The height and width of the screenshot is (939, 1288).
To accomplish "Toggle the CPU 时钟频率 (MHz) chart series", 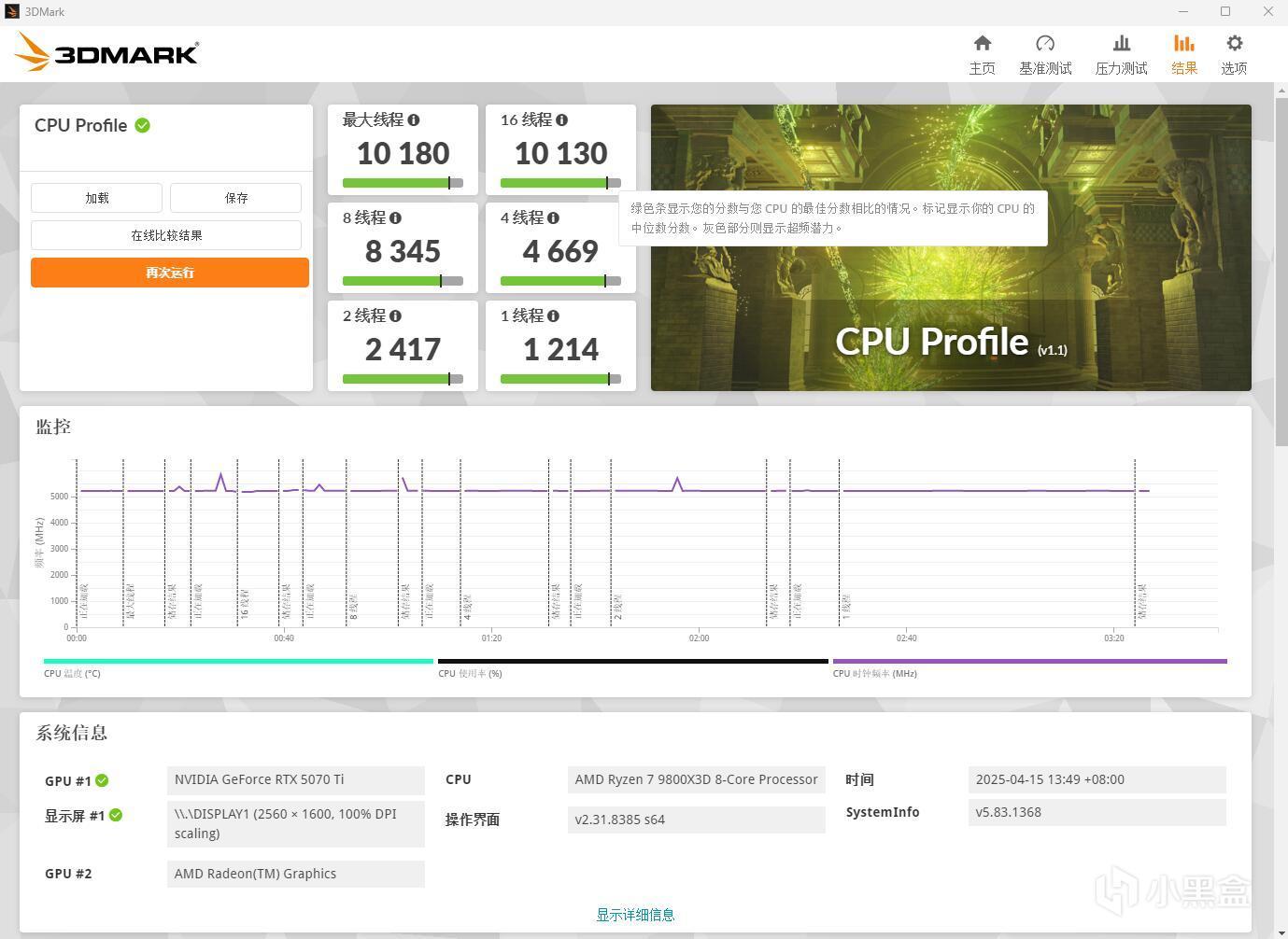I will point(1029,666).
